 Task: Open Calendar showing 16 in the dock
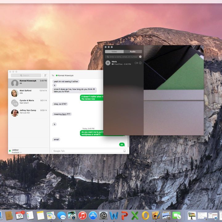pyautogui.click(x=19, y=215)
